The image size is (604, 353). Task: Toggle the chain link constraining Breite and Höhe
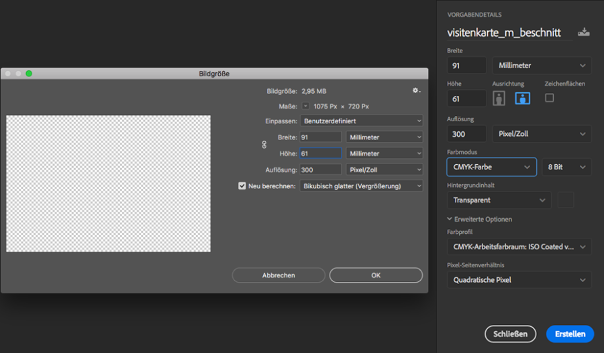pyautogui.click(x=264, y=145)
